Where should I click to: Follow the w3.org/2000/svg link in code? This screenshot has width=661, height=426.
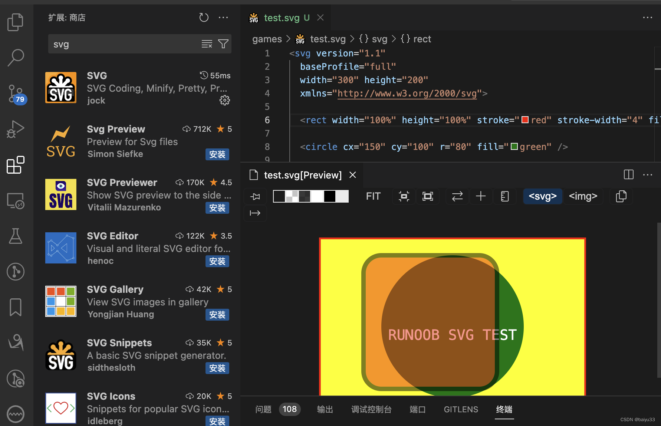(x=407, y=93)
